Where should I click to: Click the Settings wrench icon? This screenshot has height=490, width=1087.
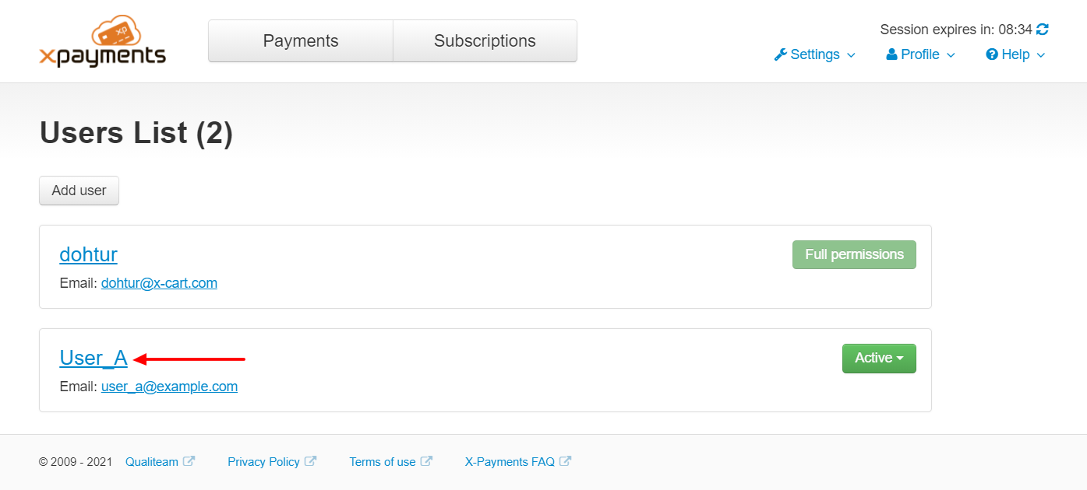[780, 54]
